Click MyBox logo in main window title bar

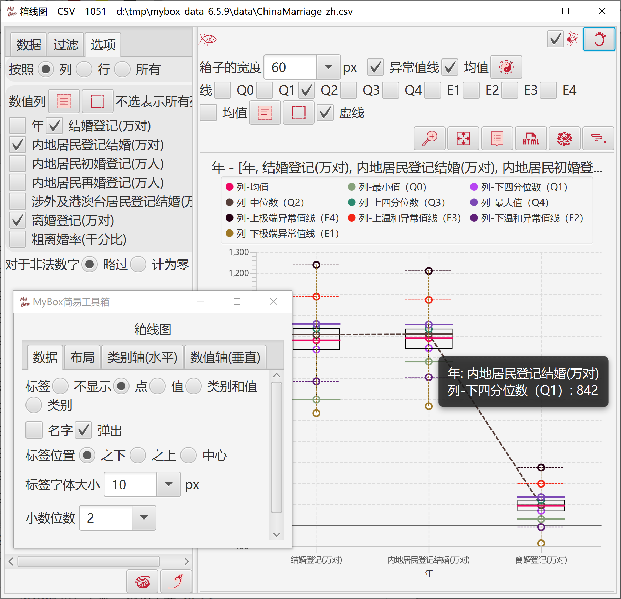pyautogui.click(x=12, y=11)
